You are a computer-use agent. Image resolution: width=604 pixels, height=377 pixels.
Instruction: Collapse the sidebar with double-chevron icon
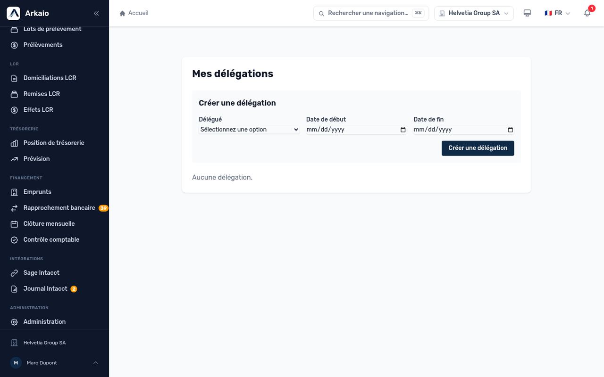pyautogui.click(x=96, y=13)
